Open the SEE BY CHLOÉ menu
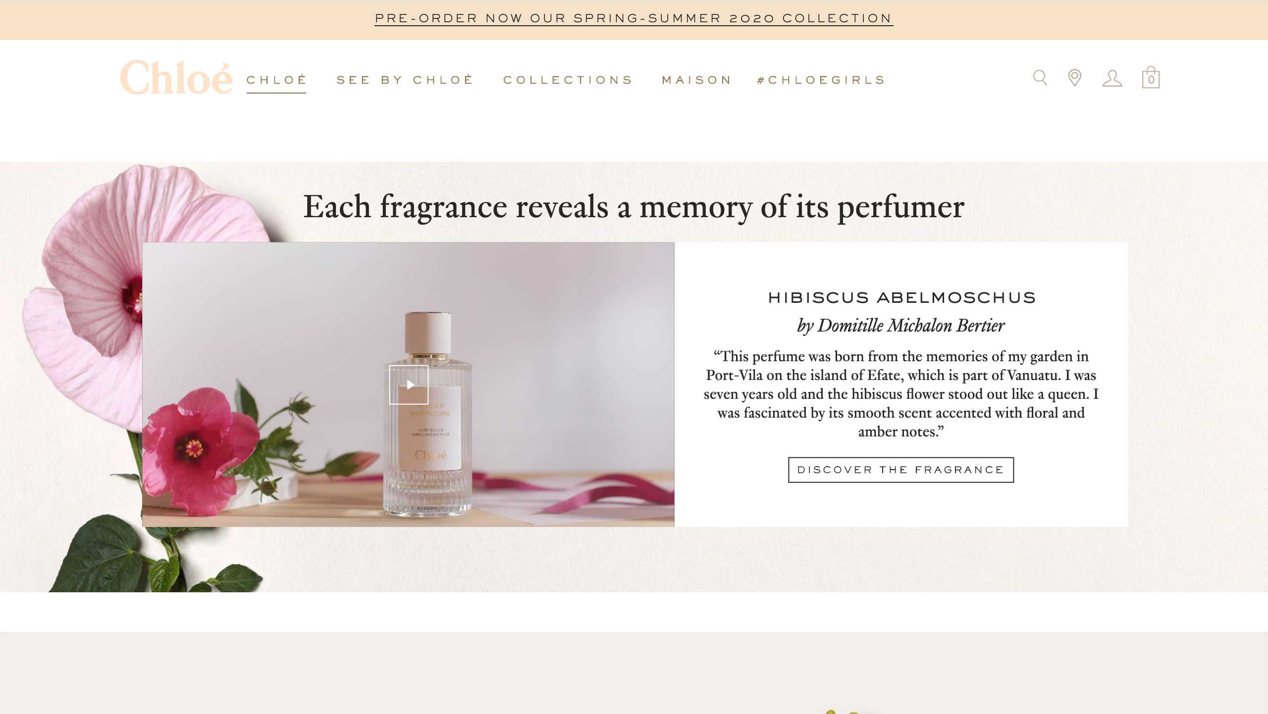Image resolution: width=1268 pixels, height=714 pixels. 405,80
